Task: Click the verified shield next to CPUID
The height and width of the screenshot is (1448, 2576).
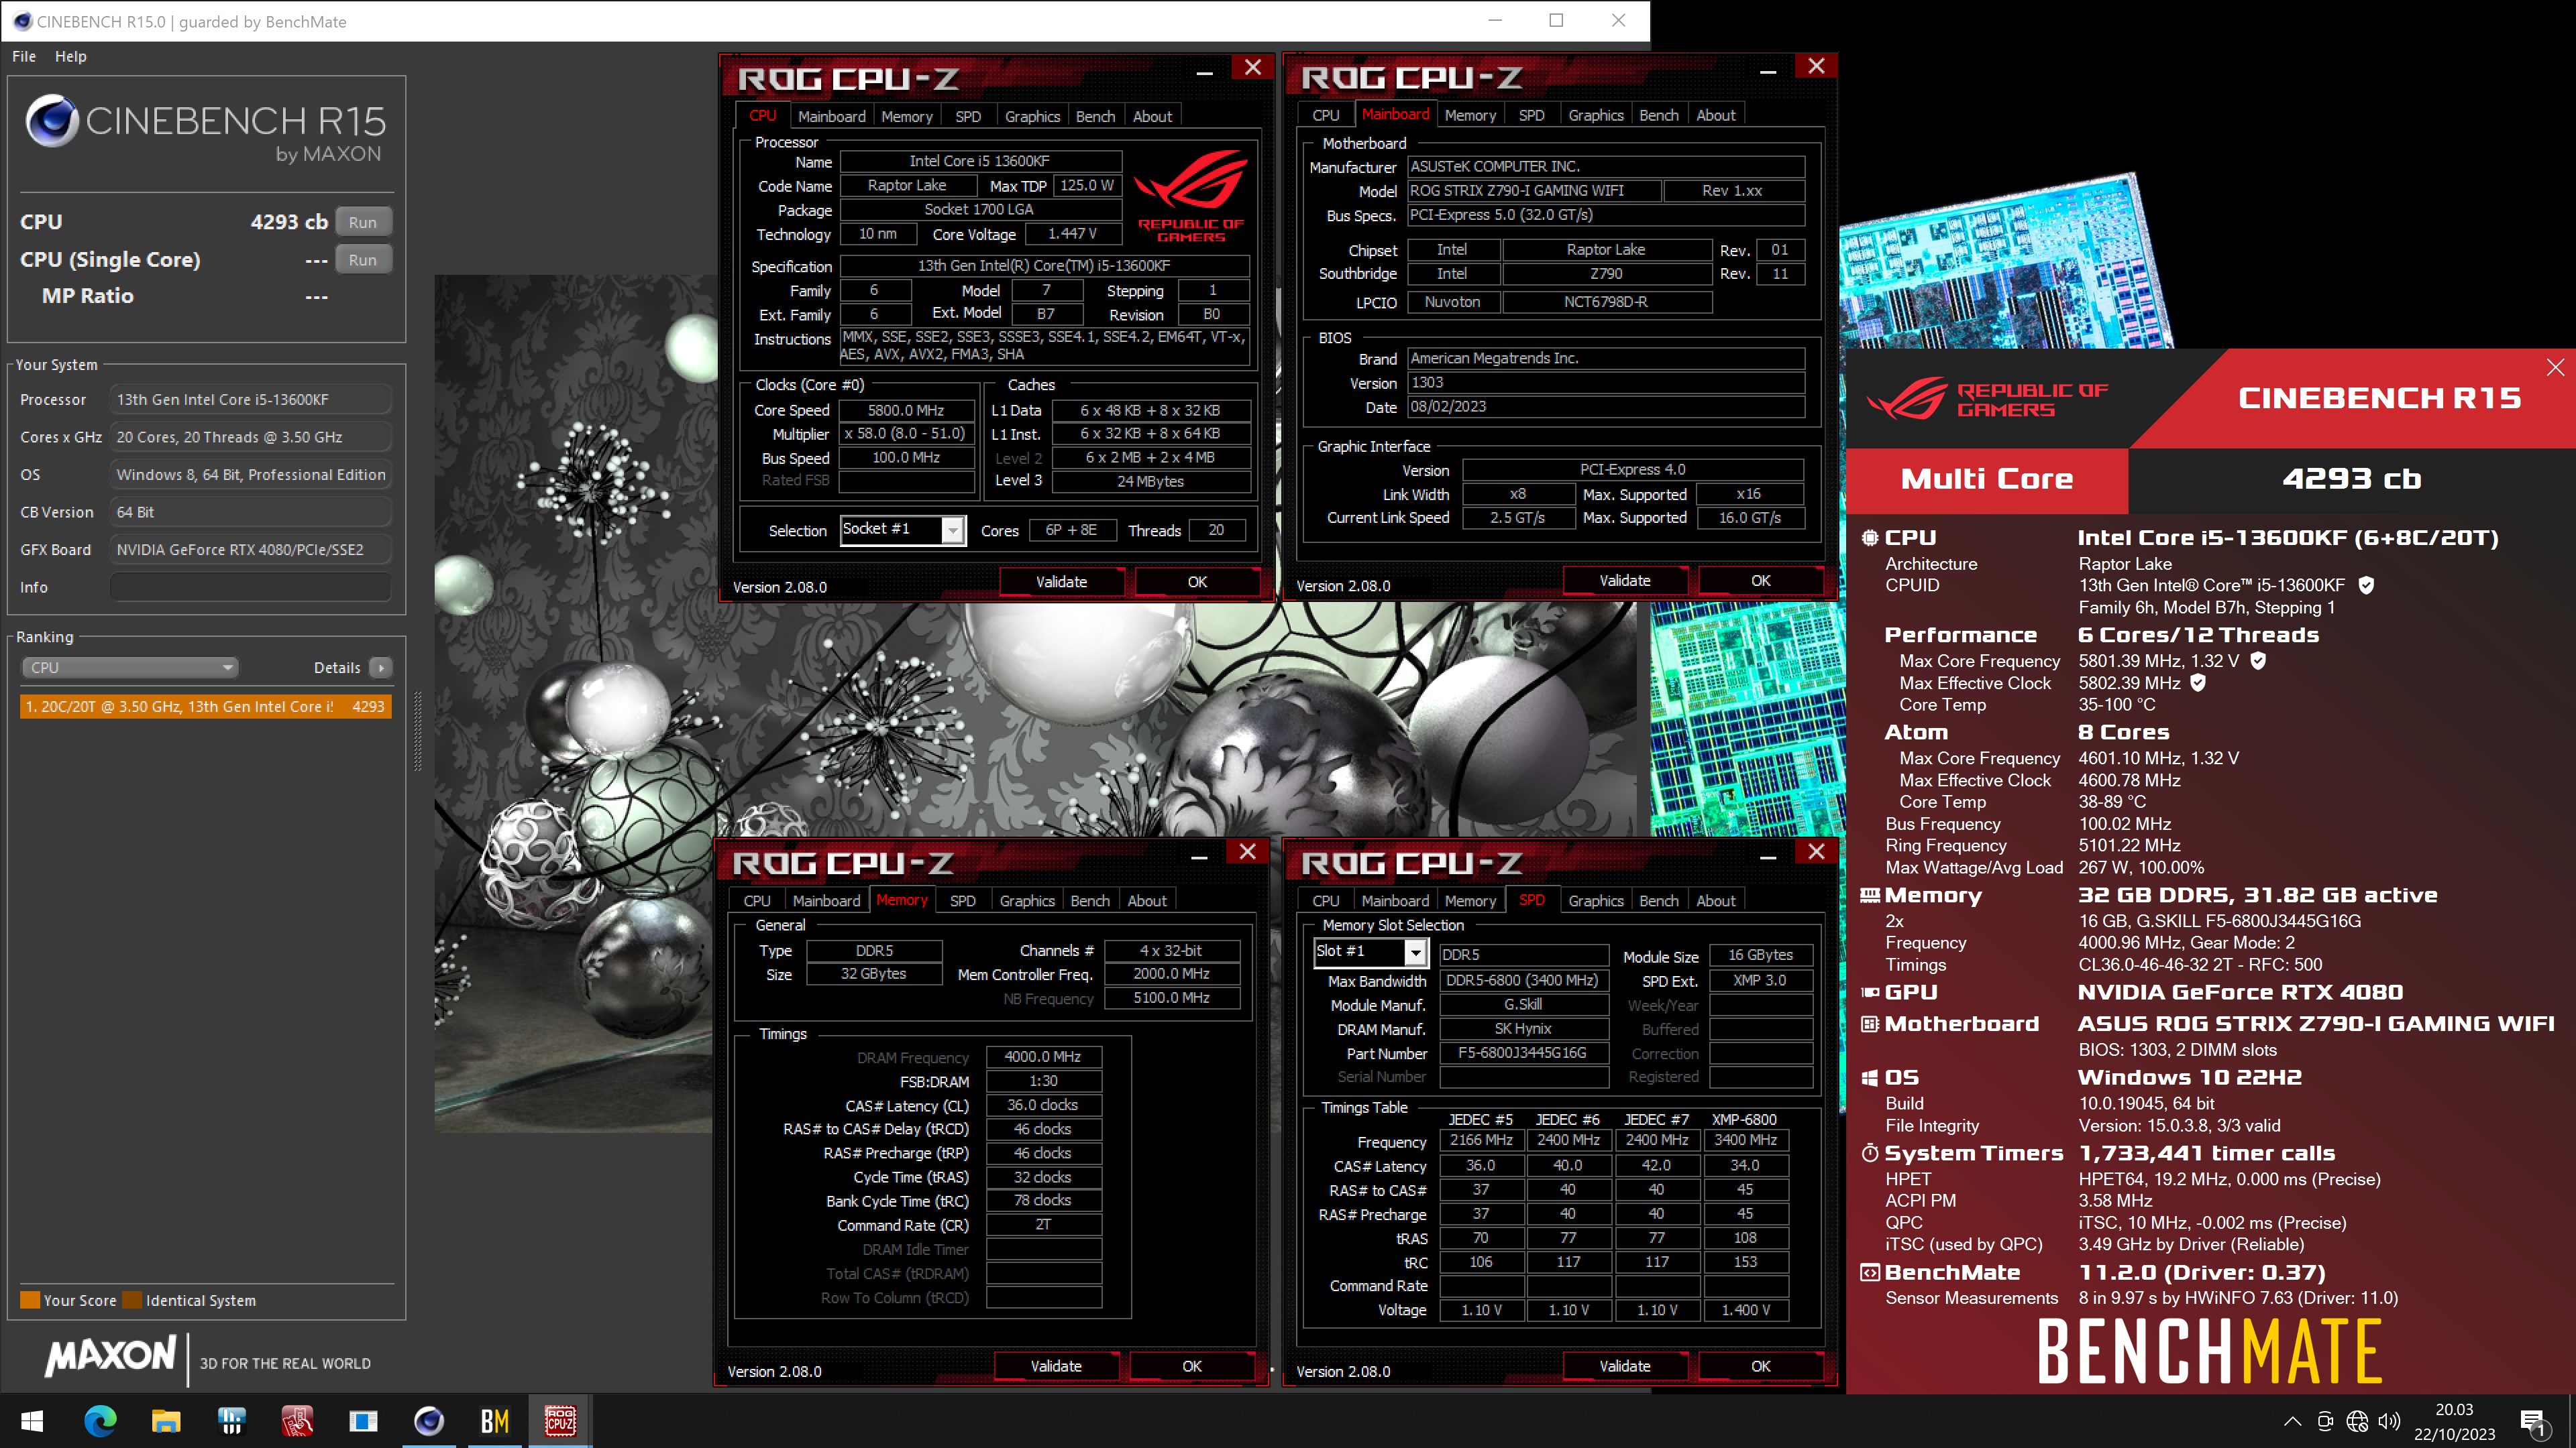Action: click(x=2366, y=586)
